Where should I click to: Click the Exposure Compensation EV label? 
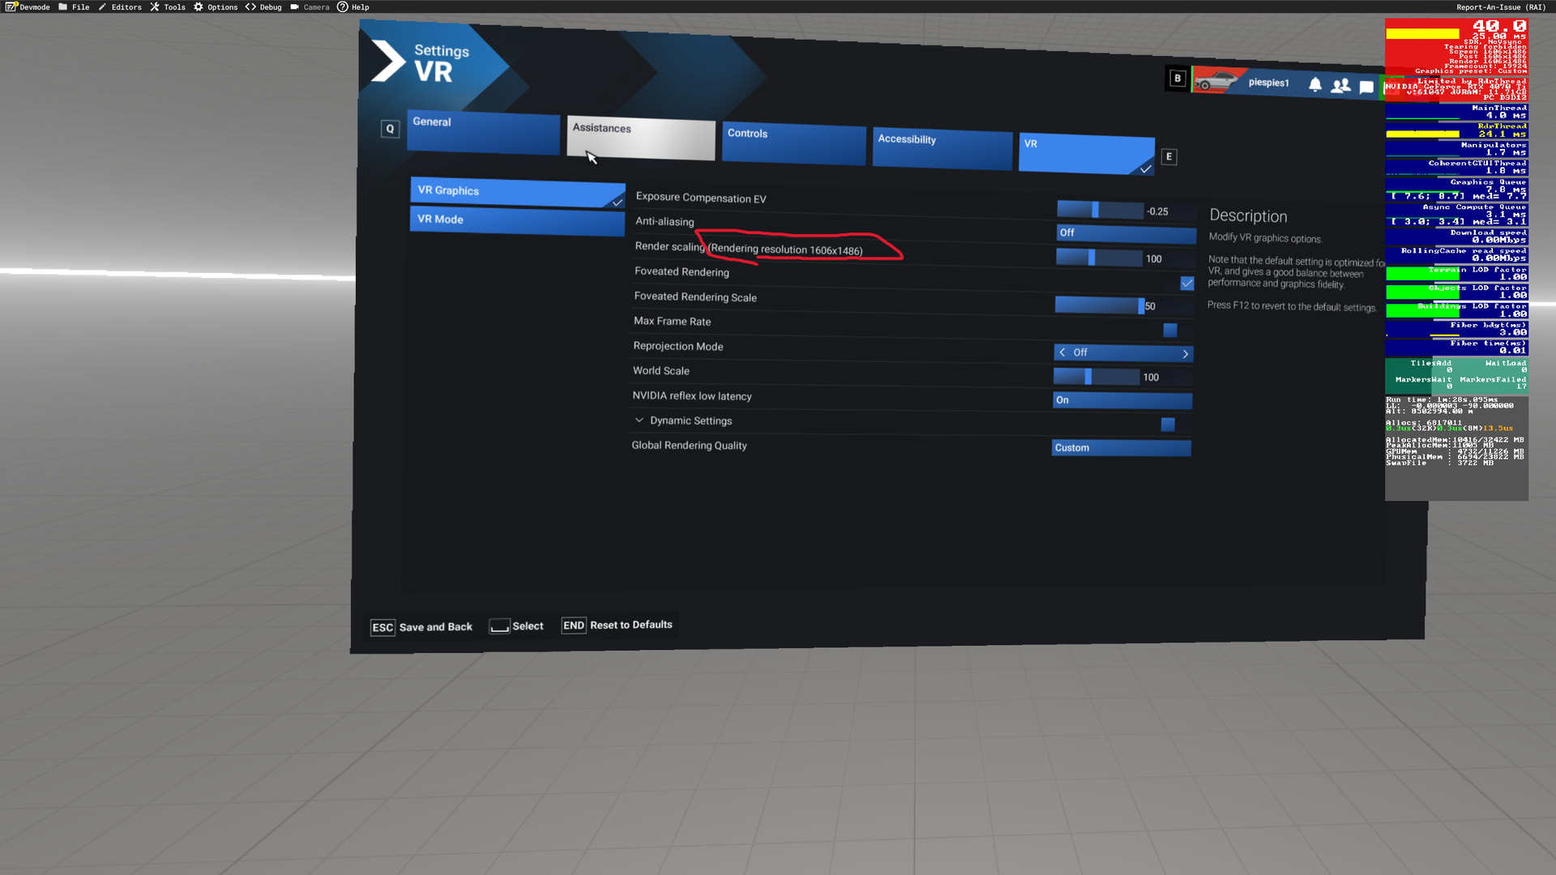pyautogui.click(x=701, y=198)
